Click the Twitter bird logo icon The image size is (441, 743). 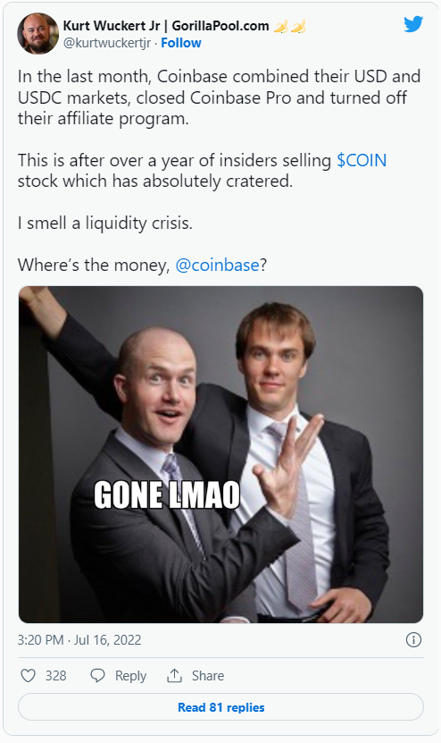click(413, 24)
